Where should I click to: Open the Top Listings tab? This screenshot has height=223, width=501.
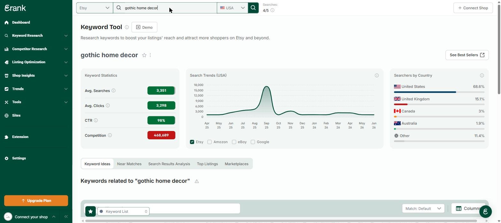click(x=207, y=164)
